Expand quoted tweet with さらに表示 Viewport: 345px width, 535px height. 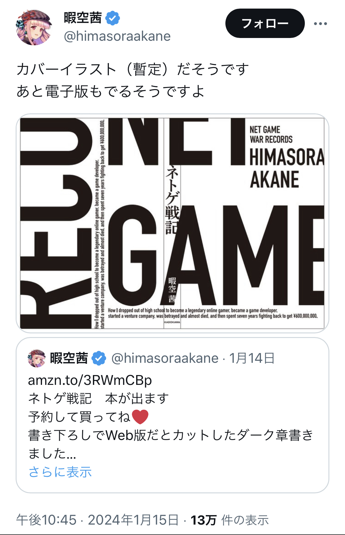click(x=60, y=472)
